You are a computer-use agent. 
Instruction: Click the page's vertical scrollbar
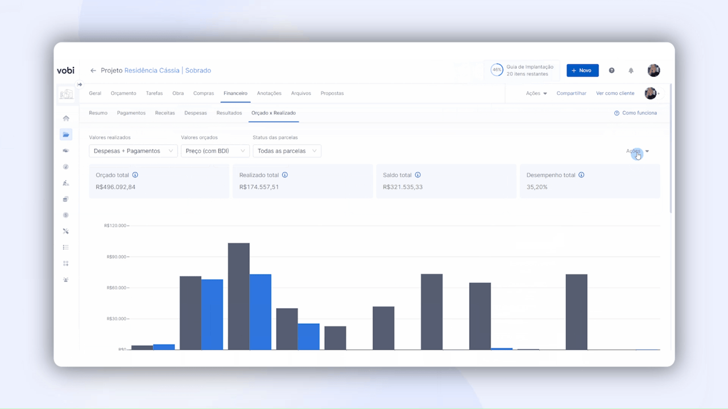(671, 148)
